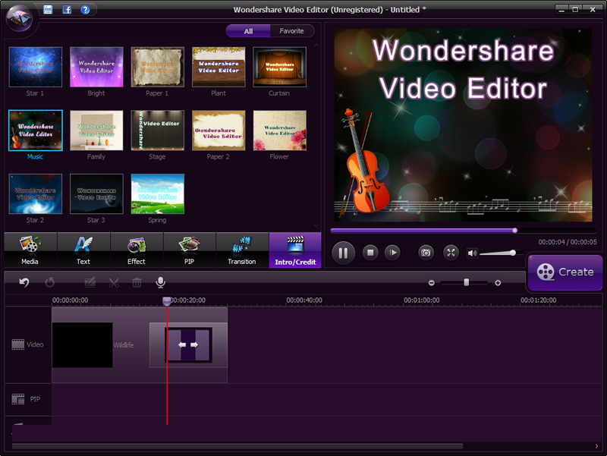Maximize the Wondershare Video Editor window
Screen dimensions: 607x456
(576, 10)
